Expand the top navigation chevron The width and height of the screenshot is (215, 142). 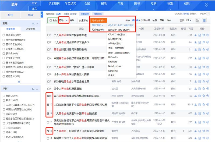coord(206,5)
